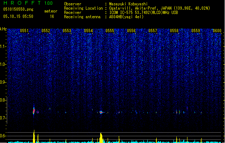Click the 'Receiving antenna' label

click(x=82, y=17)
